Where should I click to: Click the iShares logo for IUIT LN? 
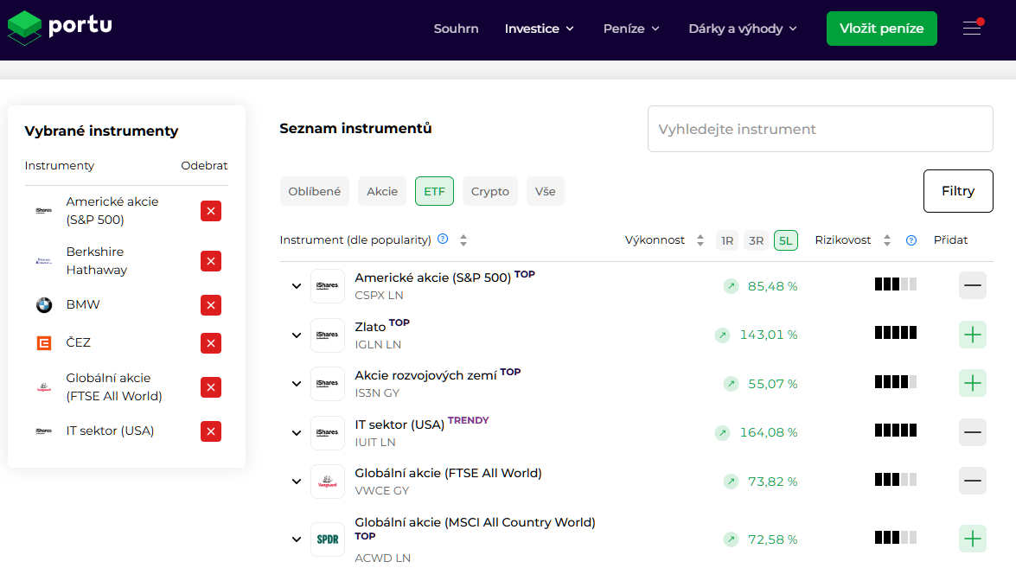(327, 432)
